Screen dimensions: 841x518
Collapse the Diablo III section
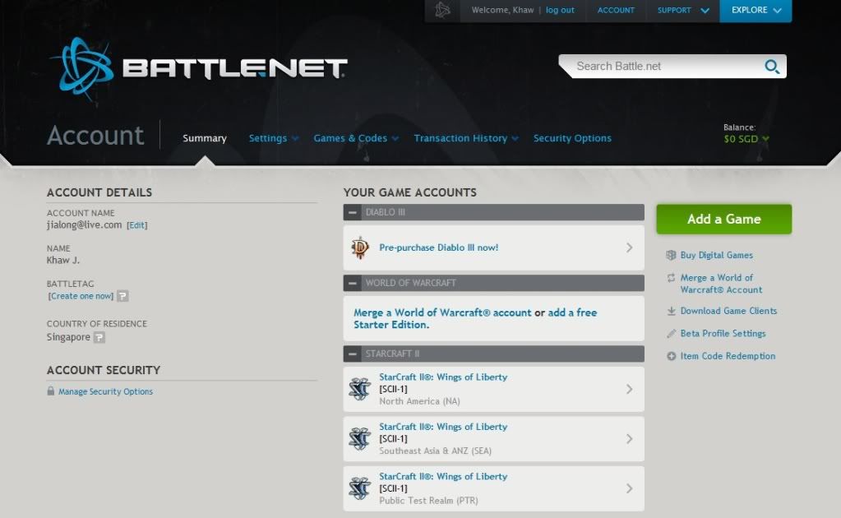pos(353,212)
